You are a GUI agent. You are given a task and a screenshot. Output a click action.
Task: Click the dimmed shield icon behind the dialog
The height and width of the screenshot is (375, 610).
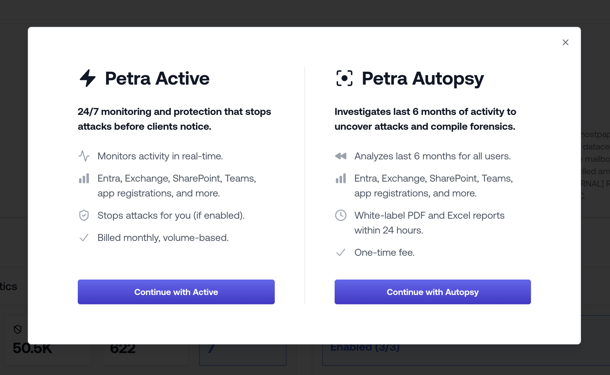[18, 329]
